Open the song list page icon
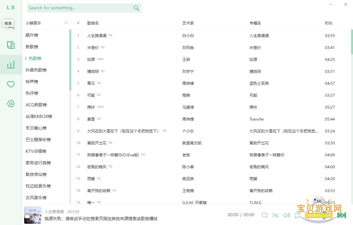This screenshot has width=353, height=225. point(11,45)
